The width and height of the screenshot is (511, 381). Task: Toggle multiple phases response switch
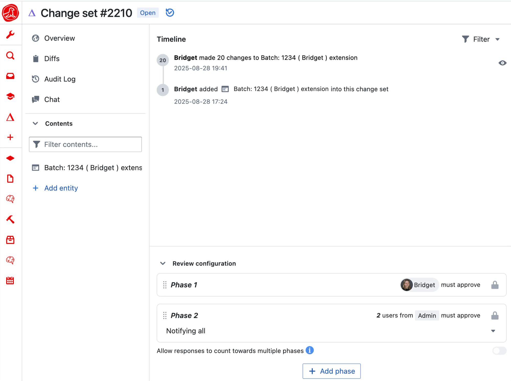[499, 351]
